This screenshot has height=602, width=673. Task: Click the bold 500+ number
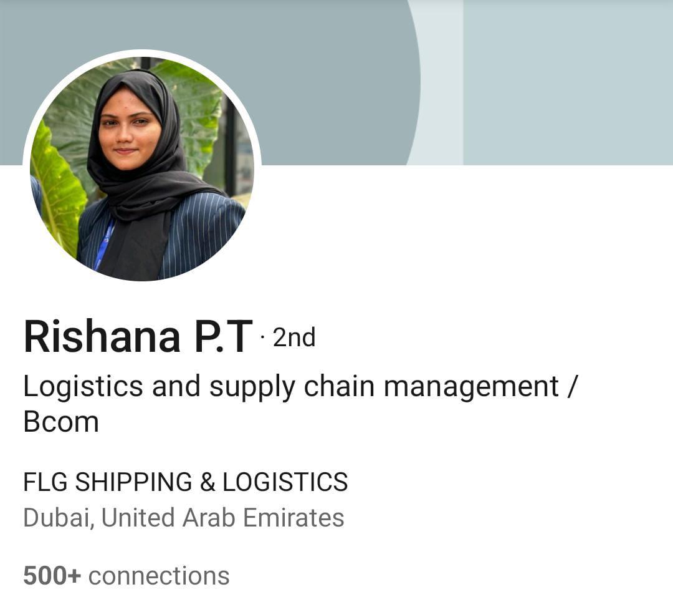point(52,576)
